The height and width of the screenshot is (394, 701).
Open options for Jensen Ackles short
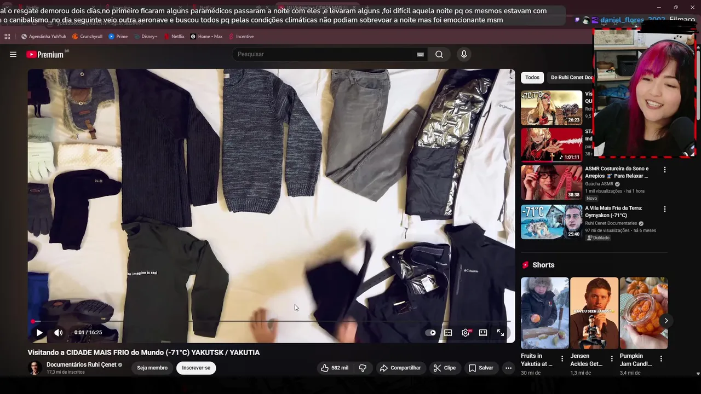611,359
